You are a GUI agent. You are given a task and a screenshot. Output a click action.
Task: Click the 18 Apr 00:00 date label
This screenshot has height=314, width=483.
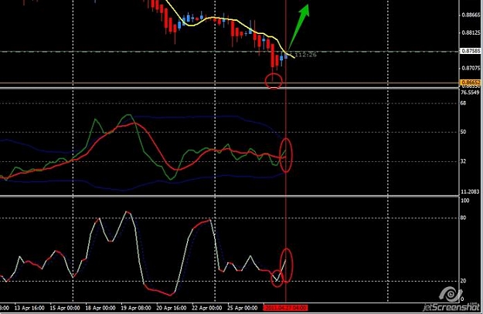coord(100,308)
